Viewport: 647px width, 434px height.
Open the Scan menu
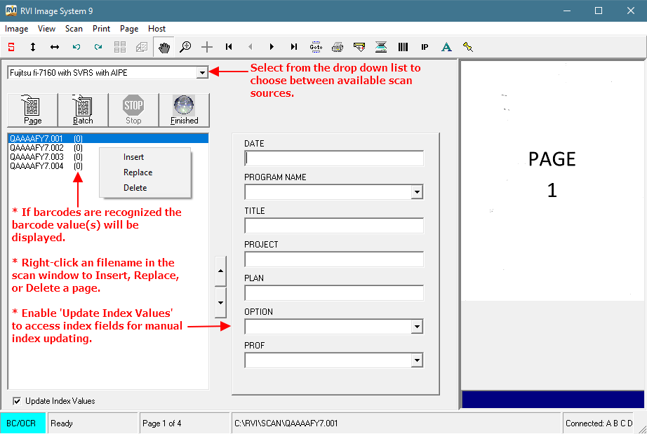point(74,29)
